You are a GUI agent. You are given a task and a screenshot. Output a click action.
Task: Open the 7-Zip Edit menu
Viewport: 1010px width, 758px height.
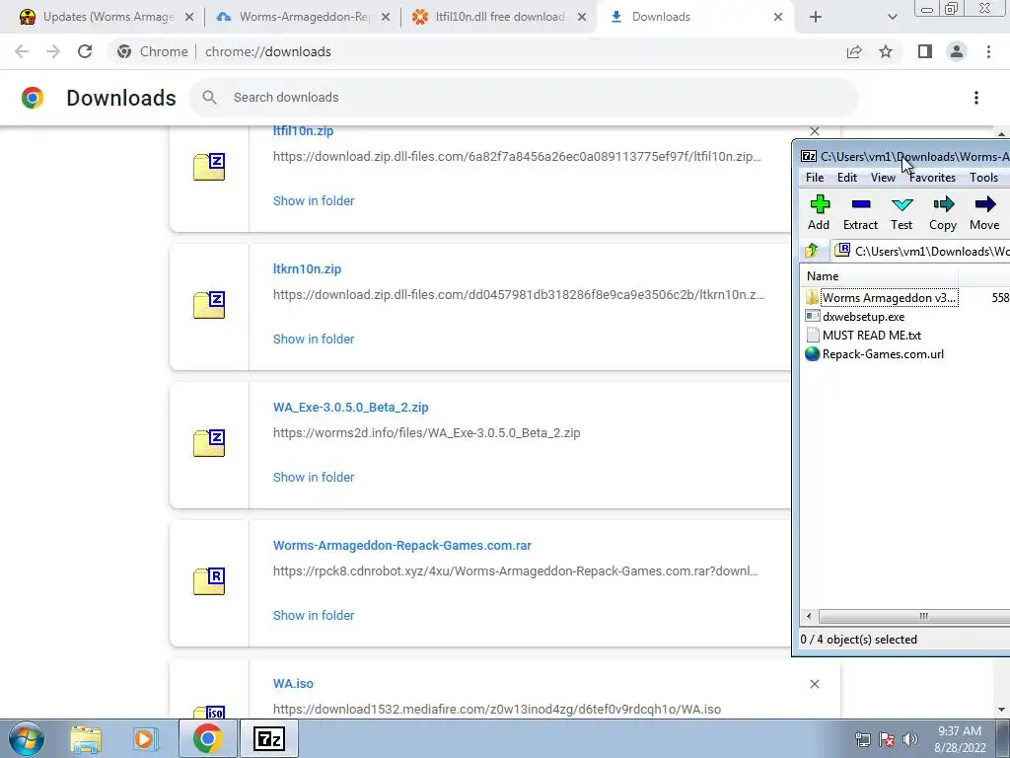coord(847,178)
